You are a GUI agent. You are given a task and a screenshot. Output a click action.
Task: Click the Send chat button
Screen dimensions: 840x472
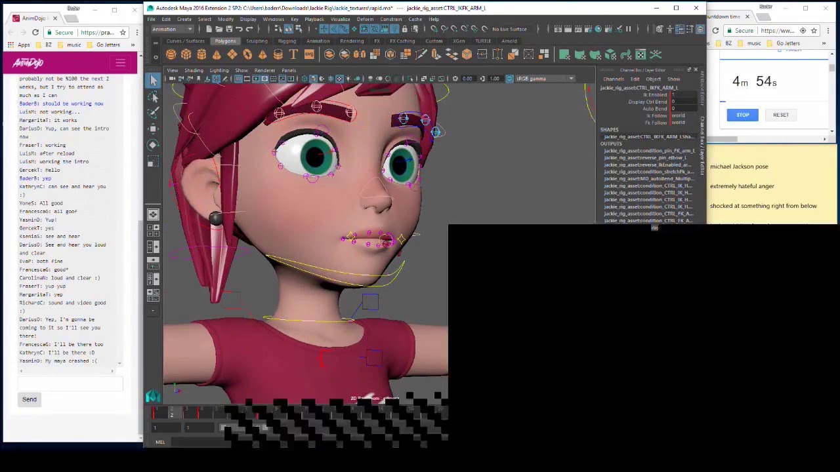click(x=30, y=399)
